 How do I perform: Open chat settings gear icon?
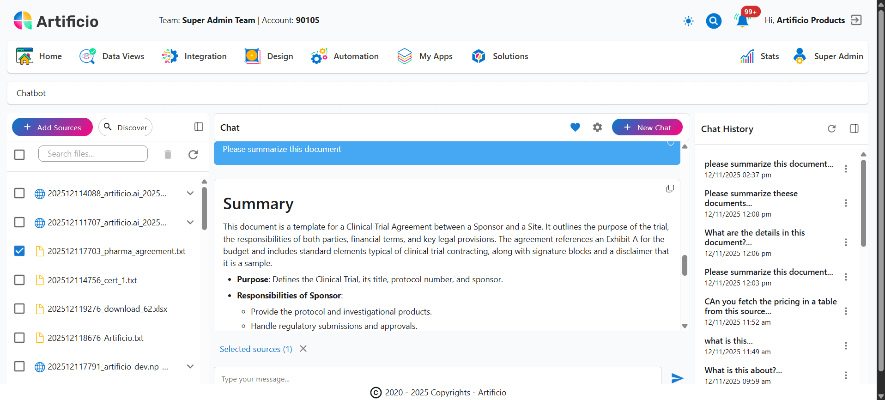597,127
